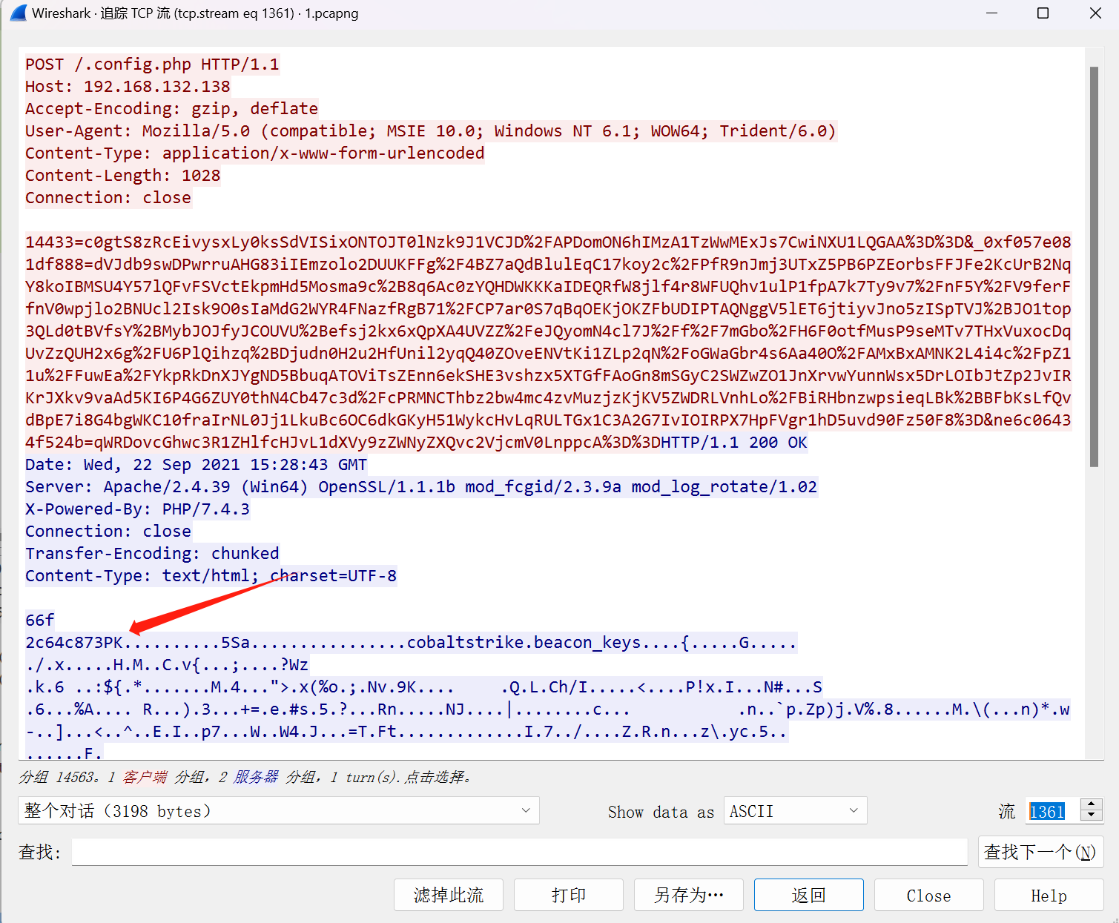Focus the 查找 search input field
Viewport: 1119px width, 923px height.
(519, 852)
